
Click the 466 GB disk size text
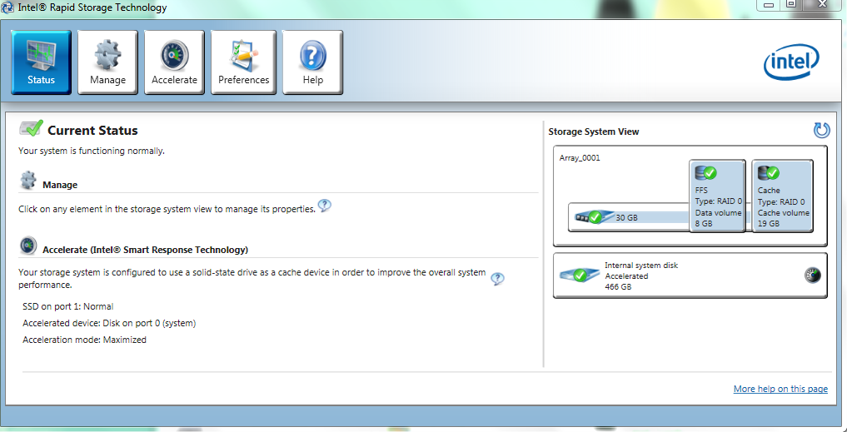coord(618,286)
